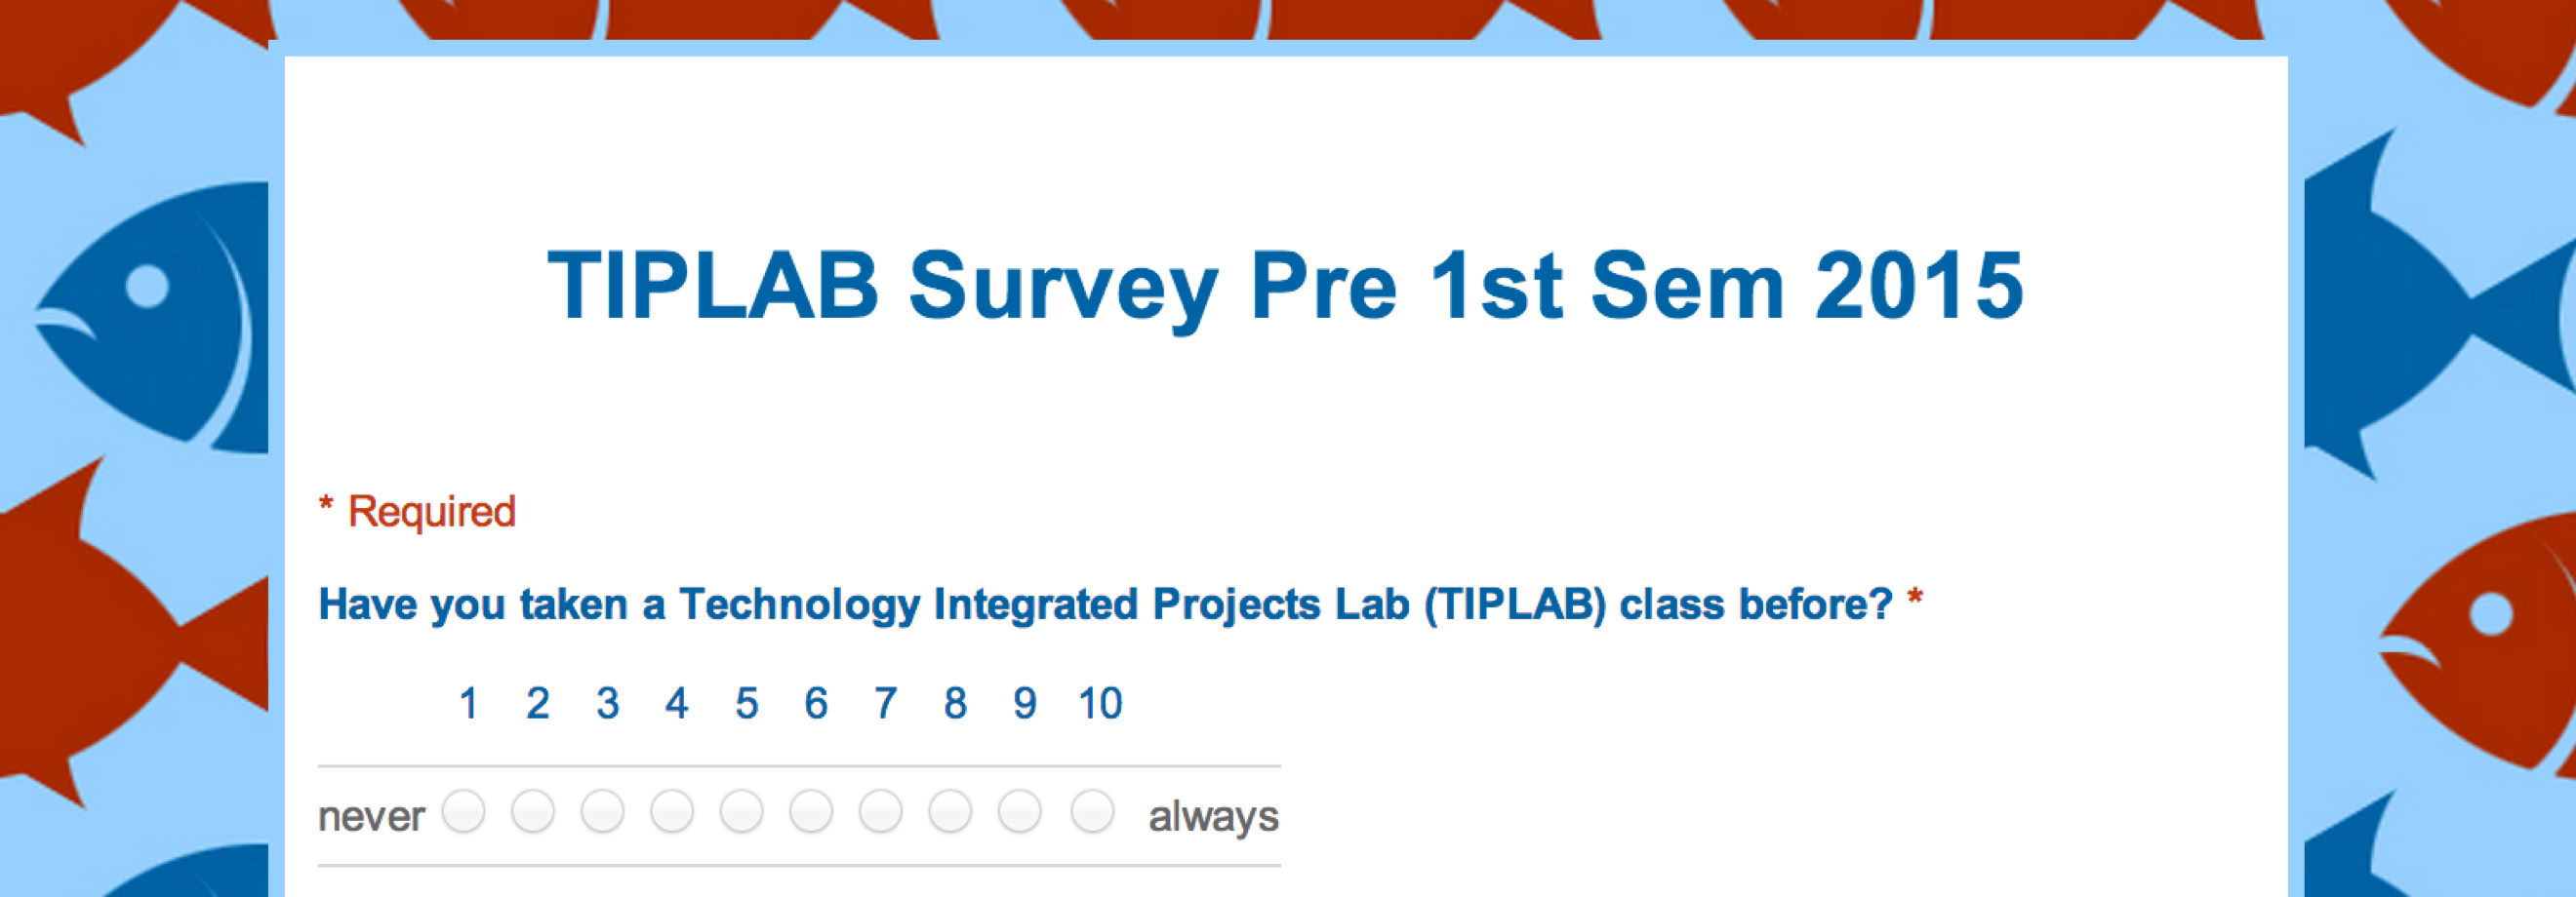The height and width of the screenshot is (897, 2576).
Task: Select rating 7 radio button
Action: (x=881, y=811)
